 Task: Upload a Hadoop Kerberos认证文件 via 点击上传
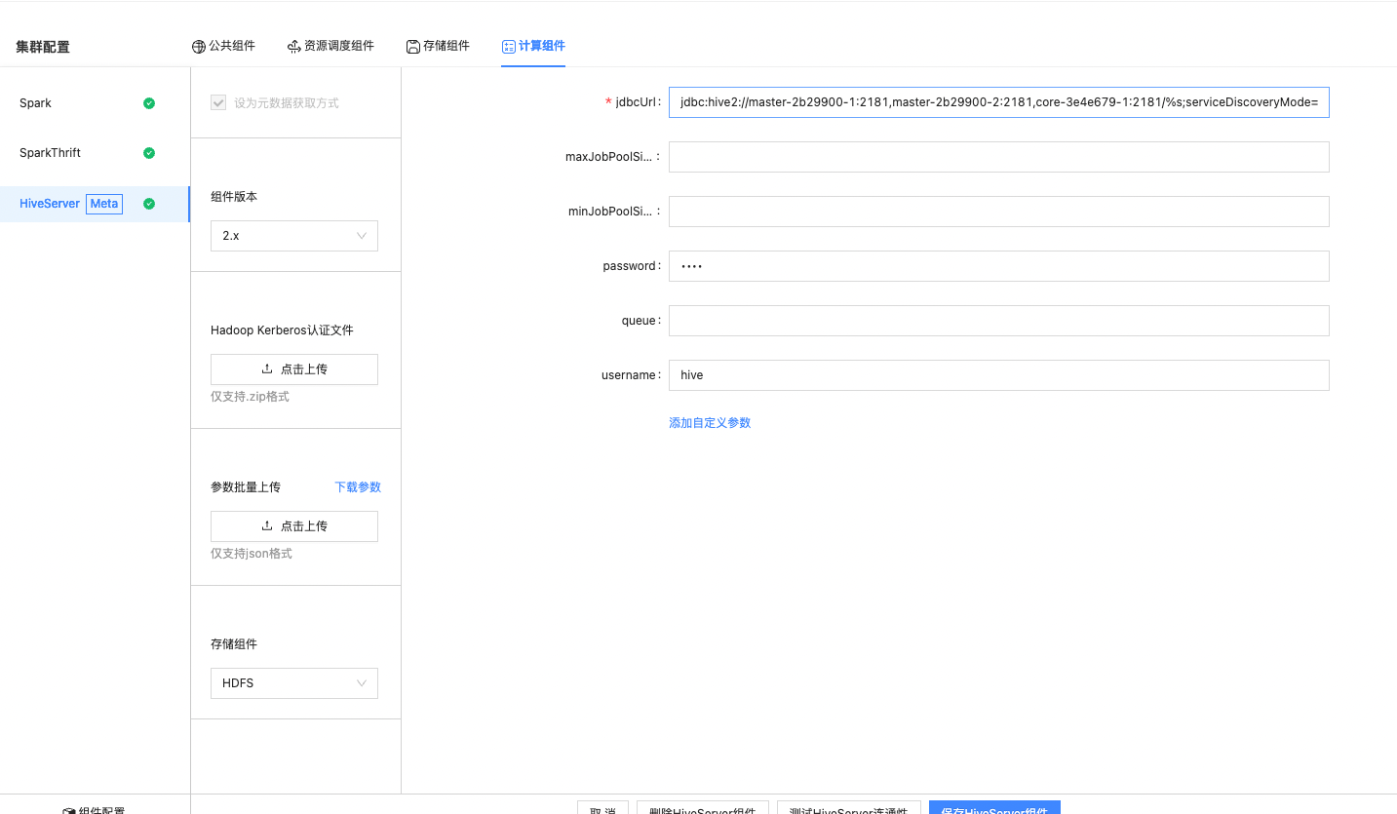click(294, 369)
